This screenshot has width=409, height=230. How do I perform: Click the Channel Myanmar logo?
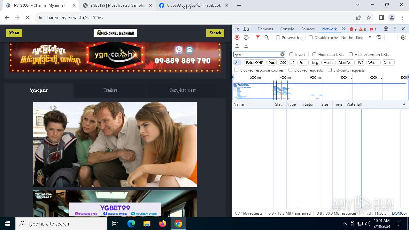(x=115, y=33)
